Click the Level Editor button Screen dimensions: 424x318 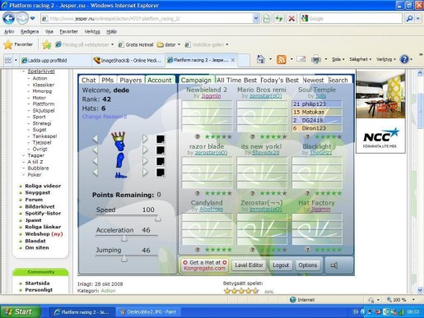coord(249,265)
